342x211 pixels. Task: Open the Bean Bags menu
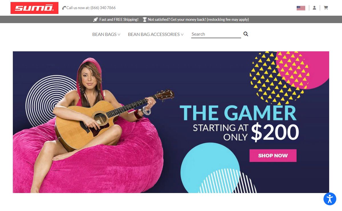point(104,34)
